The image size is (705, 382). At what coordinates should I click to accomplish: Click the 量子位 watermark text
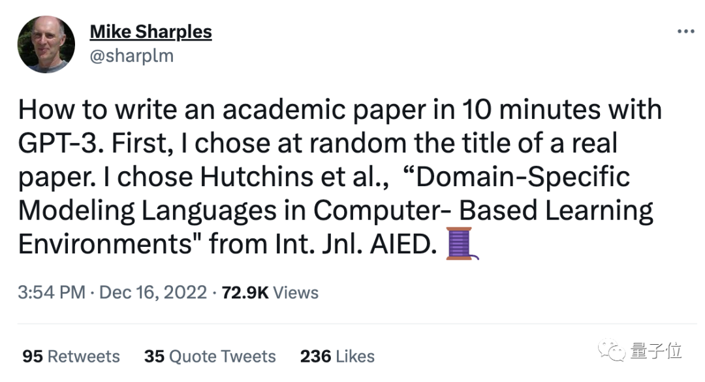[656, 351]
